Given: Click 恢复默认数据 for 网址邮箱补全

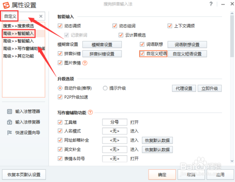Looking at the screenshot, I should pos(157,140).
